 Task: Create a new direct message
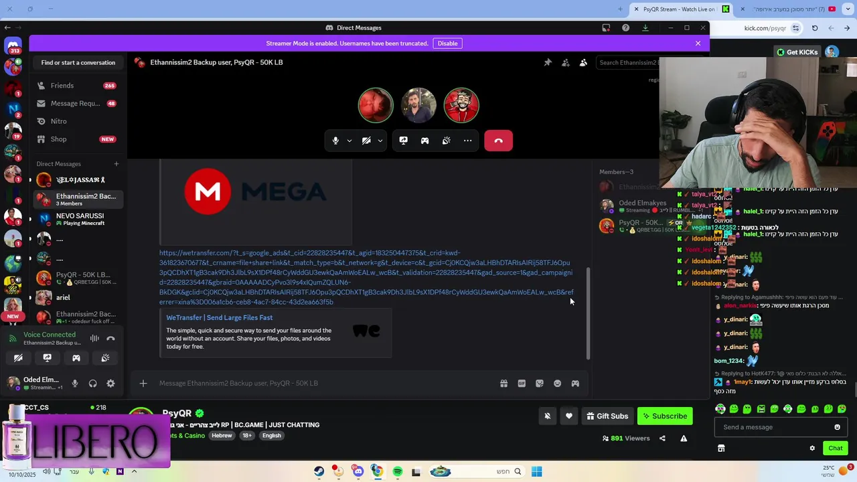point(116,164)
